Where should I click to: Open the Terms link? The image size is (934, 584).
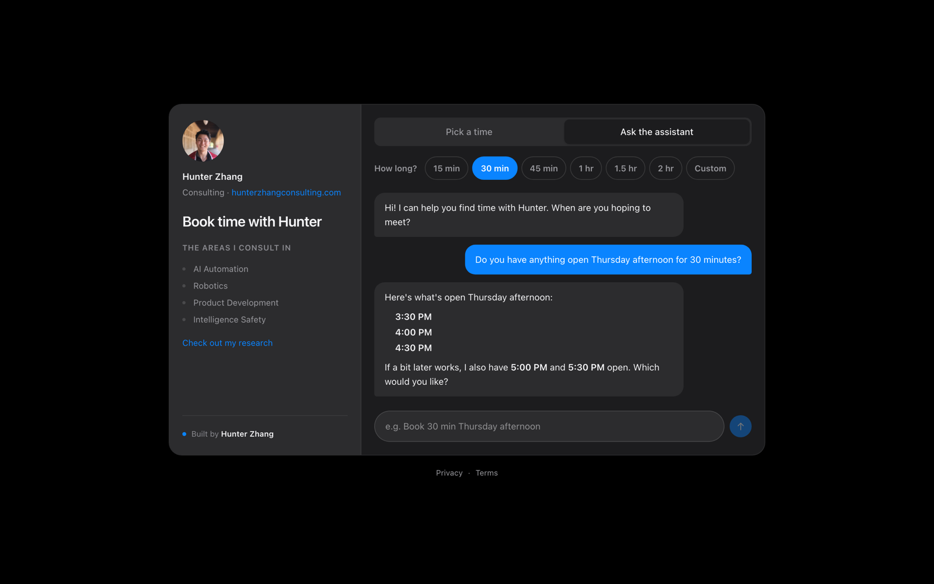(486, 473)
